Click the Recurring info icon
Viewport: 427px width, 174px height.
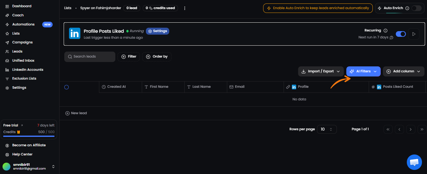coord(385,31)
